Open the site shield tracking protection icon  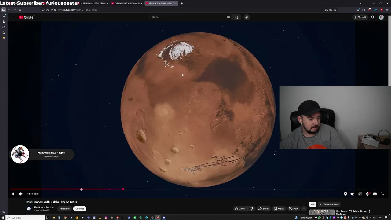pos(43,10)
